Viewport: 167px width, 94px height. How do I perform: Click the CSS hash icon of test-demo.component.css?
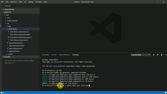coord(9,32)
